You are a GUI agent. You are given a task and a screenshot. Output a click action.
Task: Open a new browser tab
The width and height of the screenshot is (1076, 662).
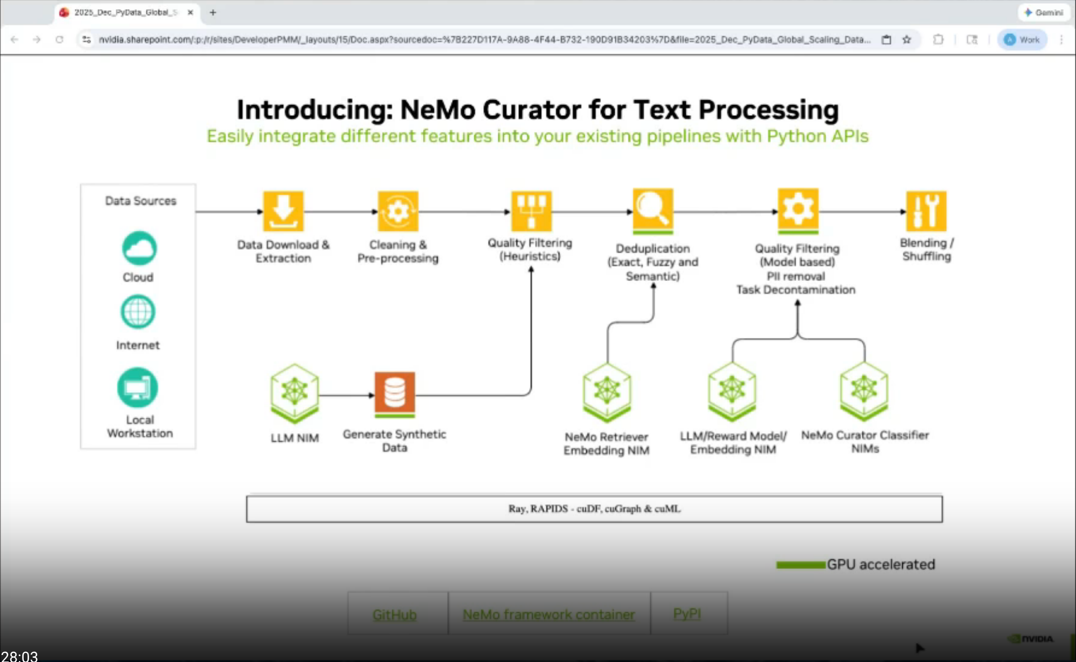click(x=213, y=12)
